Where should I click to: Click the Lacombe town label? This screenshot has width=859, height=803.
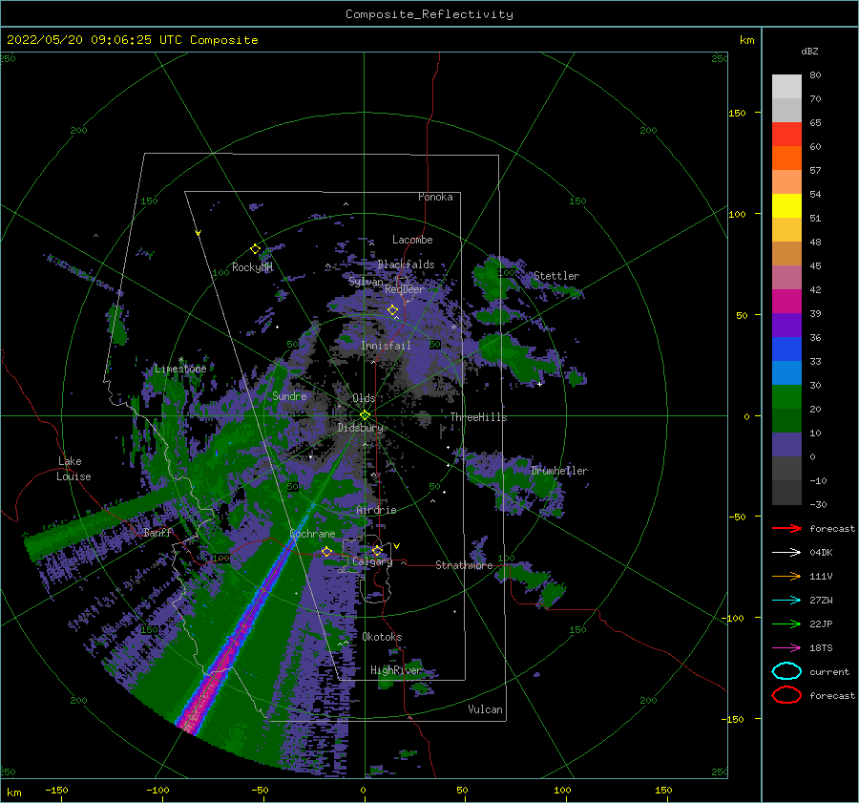click(x=412, y=240)
